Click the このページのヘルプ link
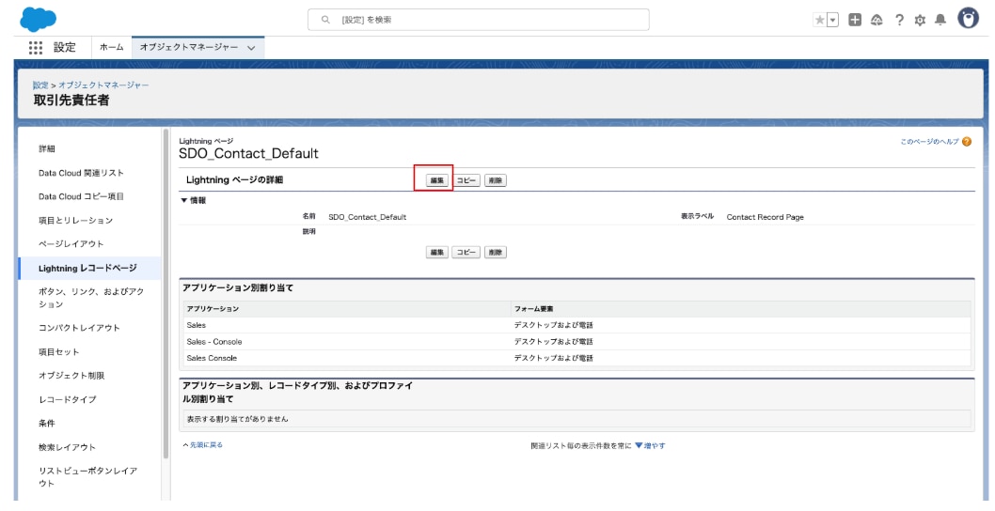The image size is (995, 511). 928,141
